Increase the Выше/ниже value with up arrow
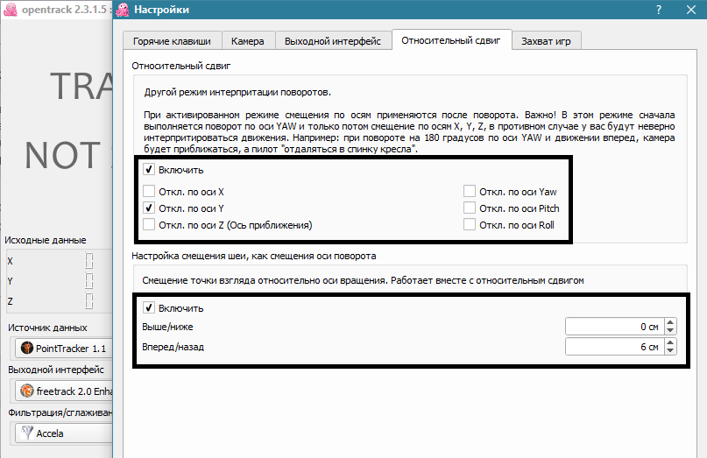Screen dimensions: 707x458 coord(670,323)
